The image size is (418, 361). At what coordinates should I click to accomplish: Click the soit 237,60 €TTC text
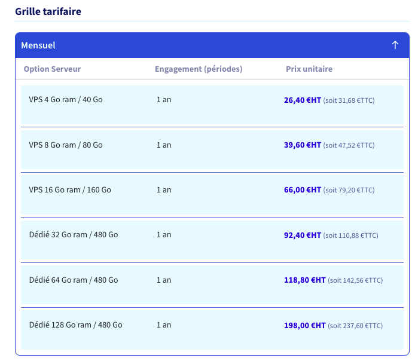click(x=355, y=326)
